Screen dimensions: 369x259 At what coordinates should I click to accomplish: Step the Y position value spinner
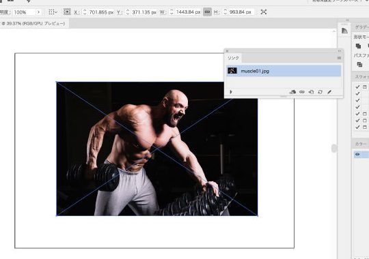128,12
